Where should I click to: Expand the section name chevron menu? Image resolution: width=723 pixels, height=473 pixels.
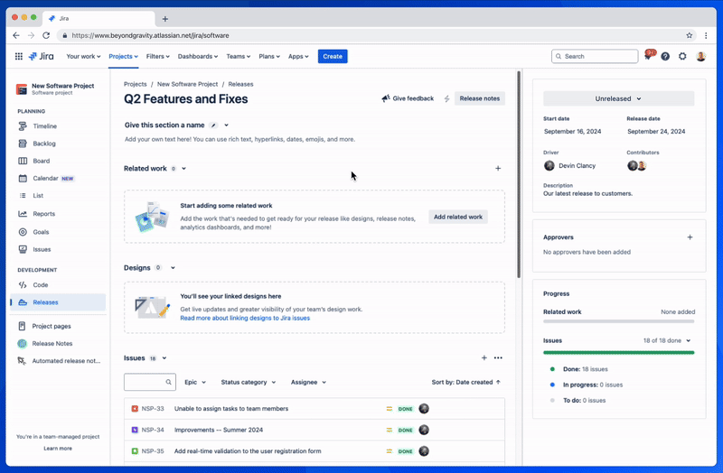pos(227,125)
